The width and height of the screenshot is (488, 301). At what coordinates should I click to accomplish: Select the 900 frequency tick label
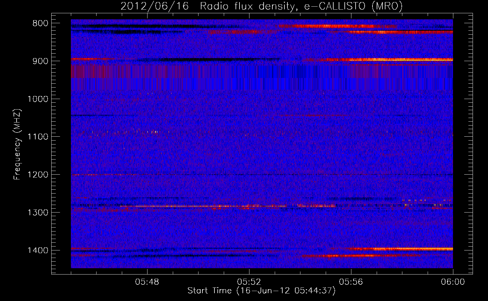(40, 61)
